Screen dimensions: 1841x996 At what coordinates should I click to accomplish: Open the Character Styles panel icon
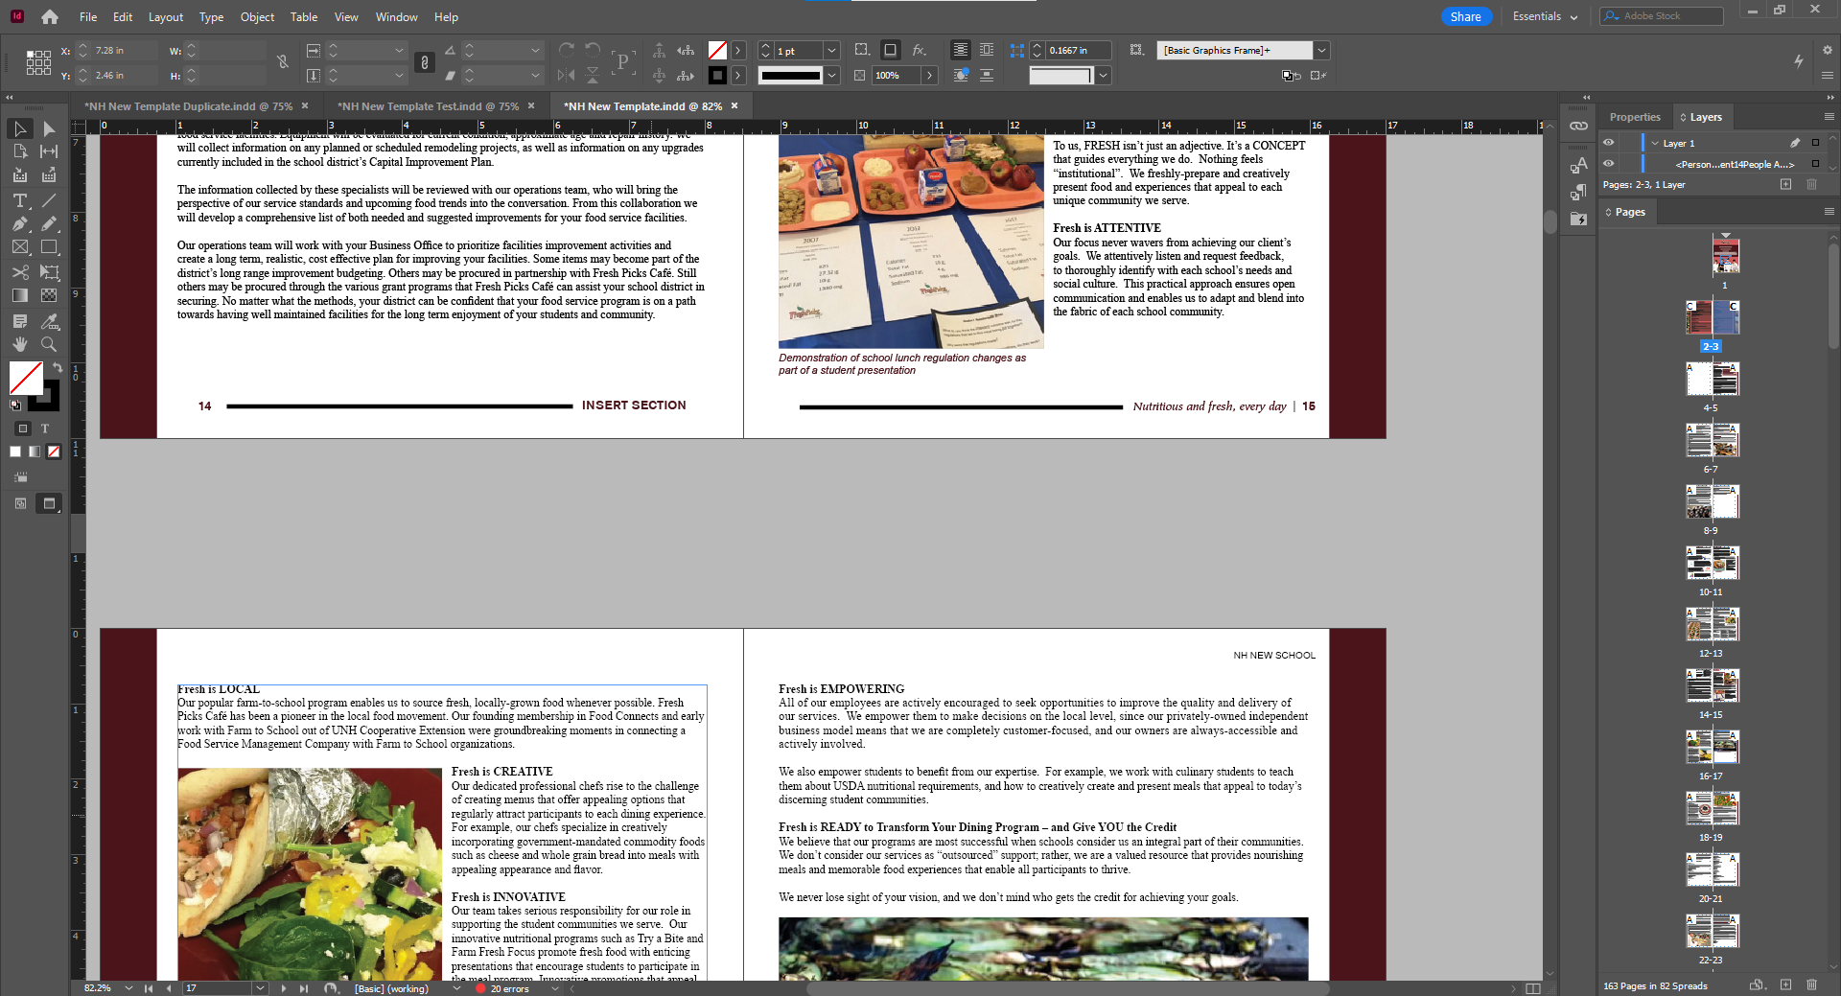1578,166
